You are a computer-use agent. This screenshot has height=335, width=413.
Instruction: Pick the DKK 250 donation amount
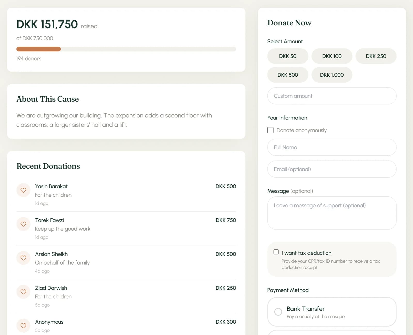pyautogui.click(x=376, y=56)
